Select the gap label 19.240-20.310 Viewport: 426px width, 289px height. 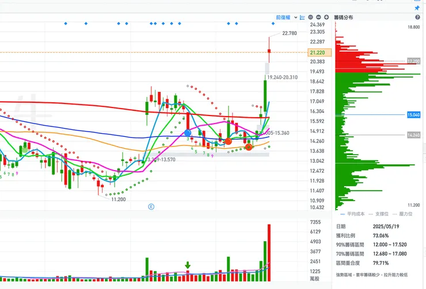point(282,77)
